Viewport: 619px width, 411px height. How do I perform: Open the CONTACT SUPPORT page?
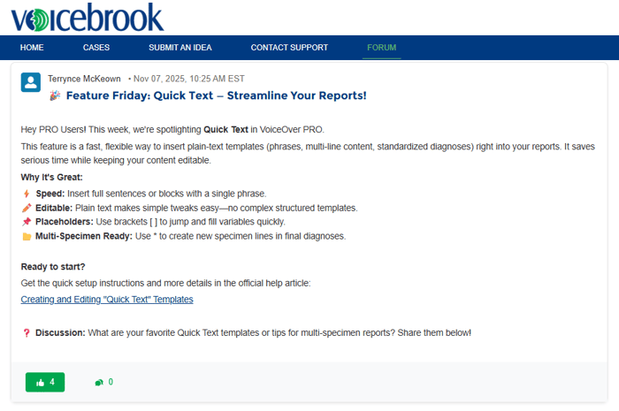[289, 48]
